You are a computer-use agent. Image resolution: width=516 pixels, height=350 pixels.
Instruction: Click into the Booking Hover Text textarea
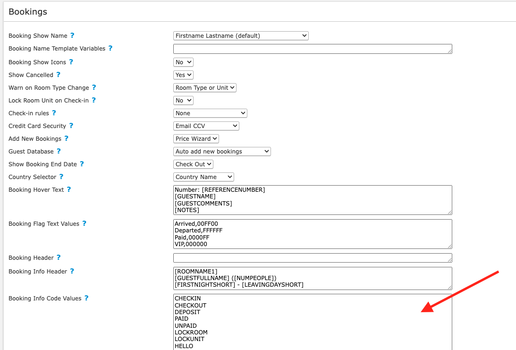313,200
